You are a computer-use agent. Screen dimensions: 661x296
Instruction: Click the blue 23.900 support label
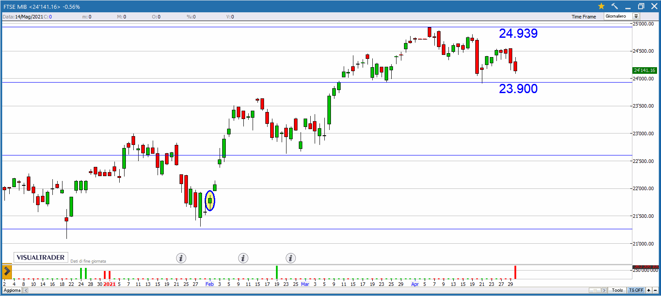pos(518,89)
